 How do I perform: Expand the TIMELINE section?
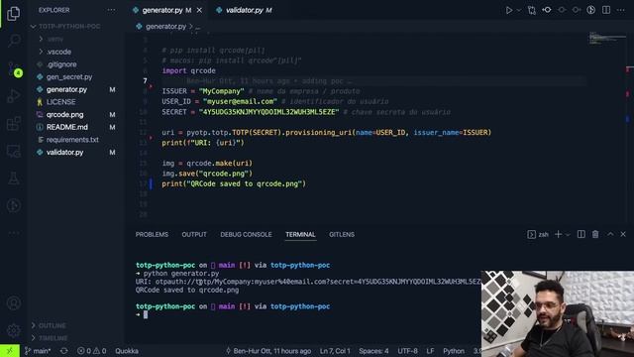pyautogui.click(x=53, y=338)
